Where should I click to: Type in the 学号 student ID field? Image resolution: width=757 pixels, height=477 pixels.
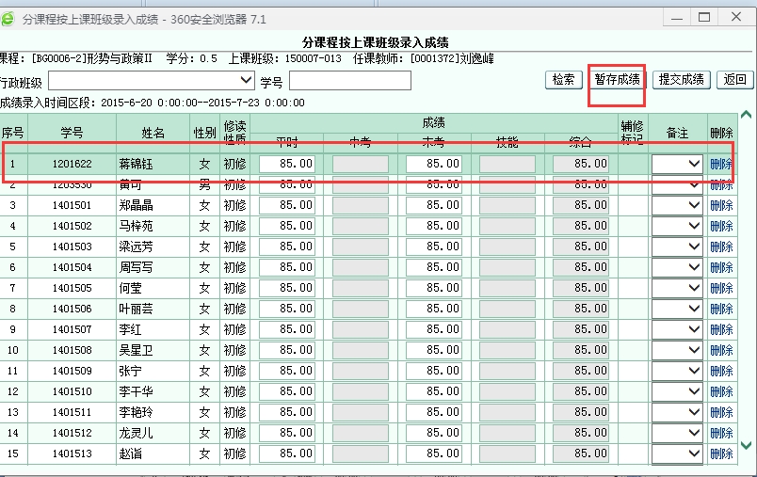click(x=349, y=81)
